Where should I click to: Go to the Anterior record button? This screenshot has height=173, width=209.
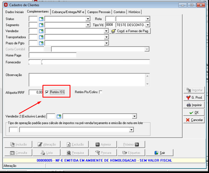[103, 144]
